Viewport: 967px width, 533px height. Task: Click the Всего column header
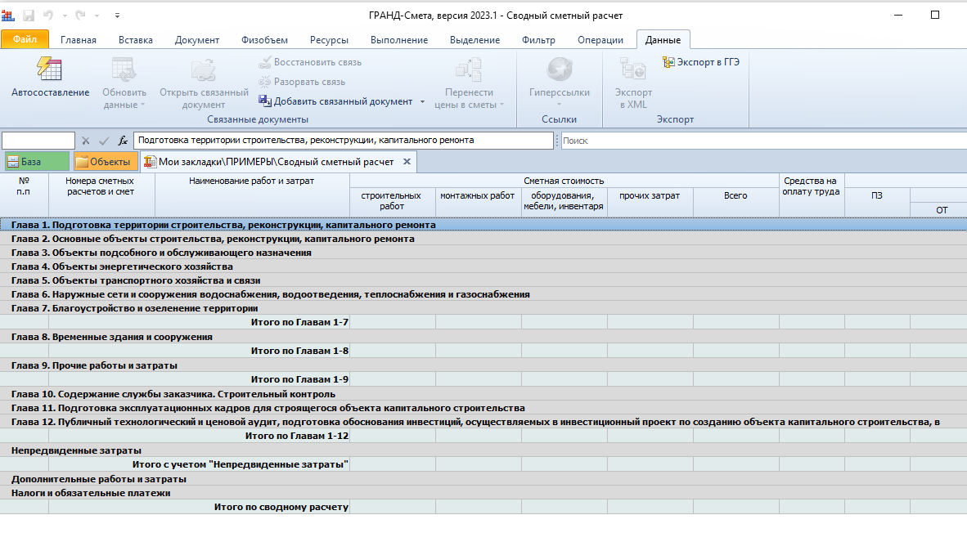(735, 201)
